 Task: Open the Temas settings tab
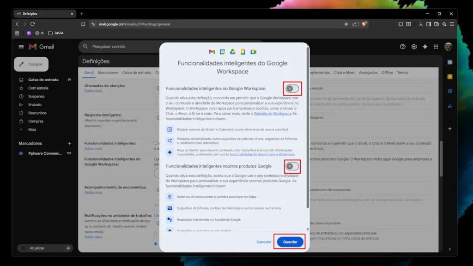tap(402, 73)
